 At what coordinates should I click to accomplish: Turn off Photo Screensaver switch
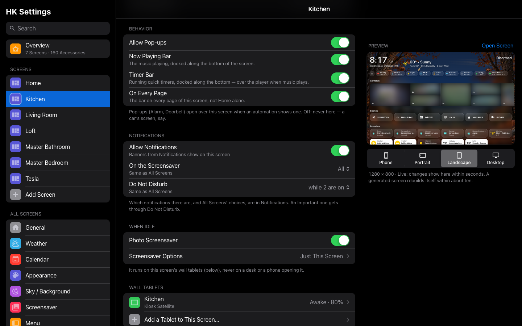click(x=340, y=240)
